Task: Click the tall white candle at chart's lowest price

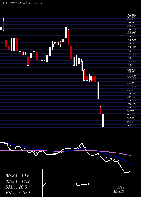Action: coord(103,120)
